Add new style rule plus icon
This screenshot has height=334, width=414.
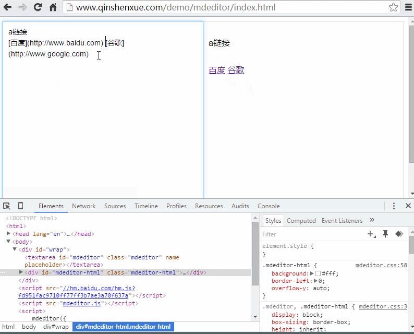tap(371, 234)
